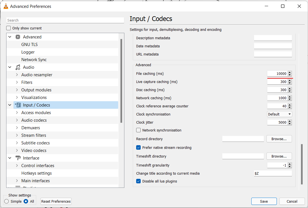Click the Interface paint roller icon
308x208 pixels.
pos(18,158)
